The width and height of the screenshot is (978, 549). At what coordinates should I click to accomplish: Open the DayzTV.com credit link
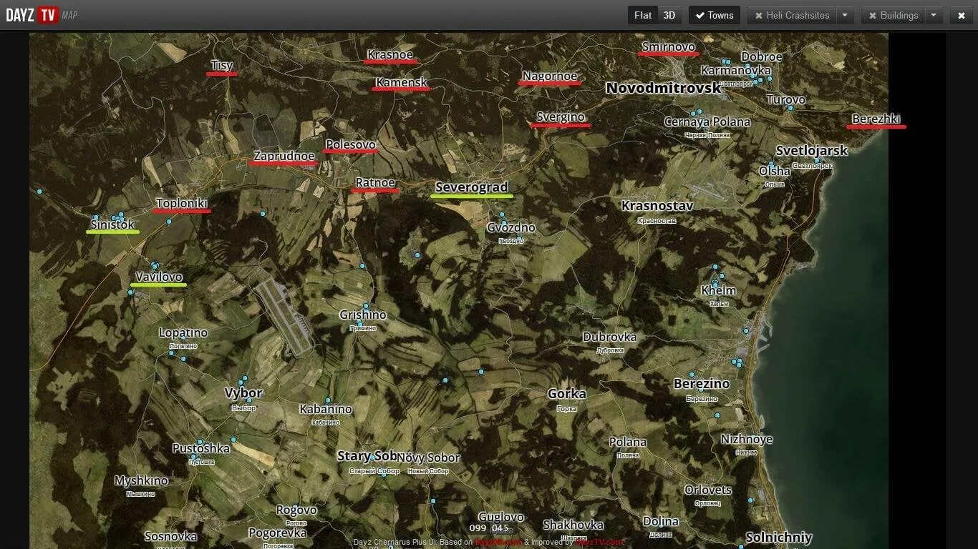(x=600, y=542)
